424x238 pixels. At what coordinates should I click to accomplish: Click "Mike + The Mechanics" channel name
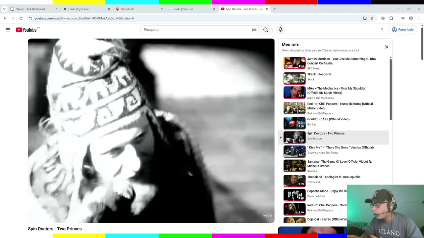point(320,98)
